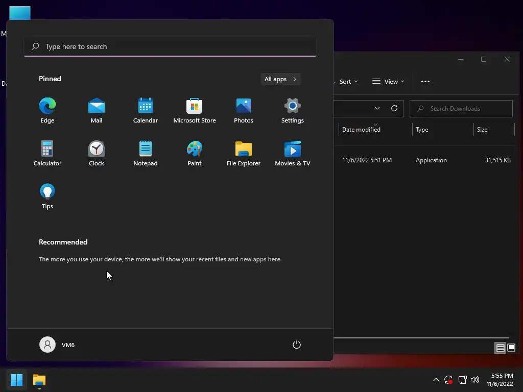Viewport: 523px width, 392px height.
Task: Launch the Calculator app
Action: 47,153
